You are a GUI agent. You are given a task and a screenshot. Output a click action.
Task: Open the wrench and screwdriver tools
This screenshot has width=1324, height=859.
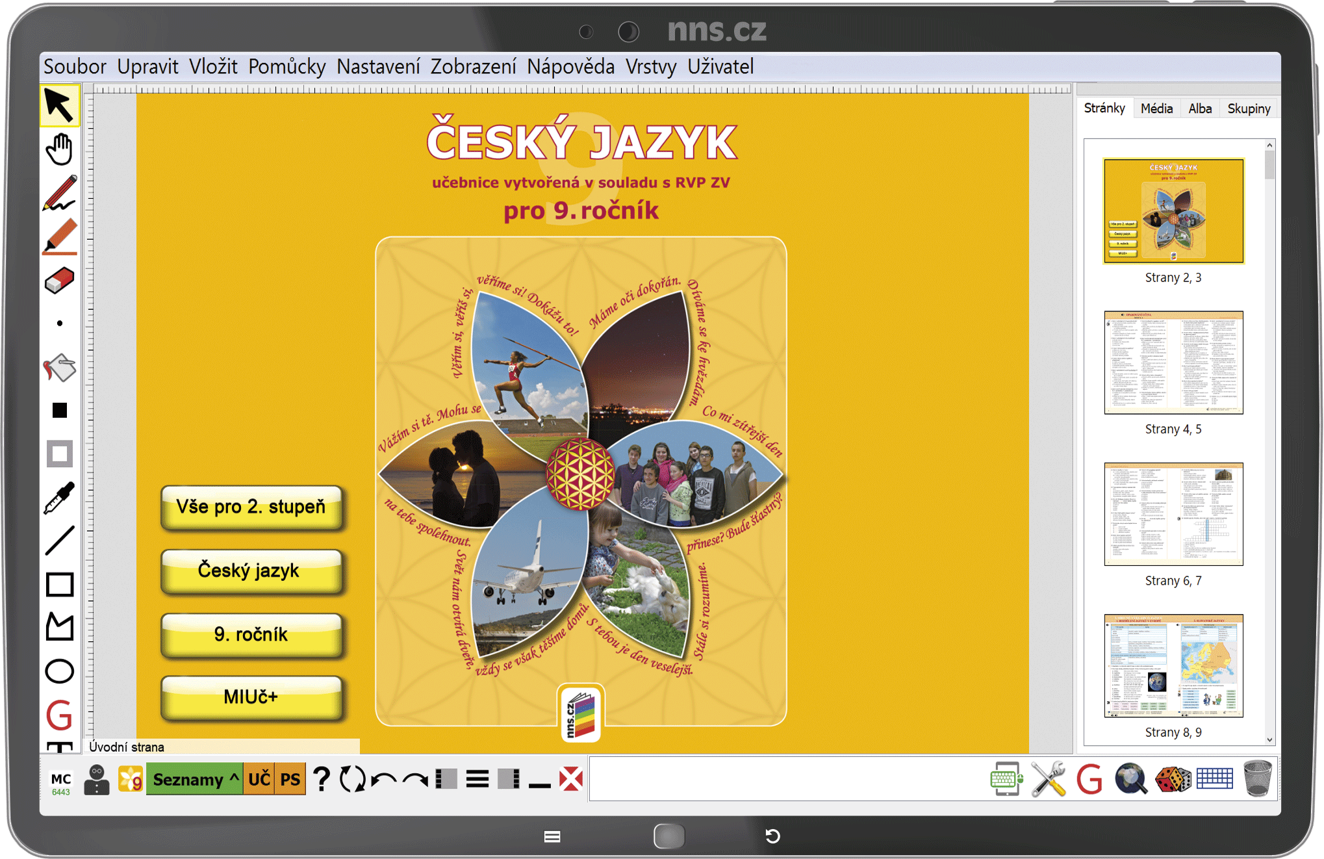tap(1048, 778)
